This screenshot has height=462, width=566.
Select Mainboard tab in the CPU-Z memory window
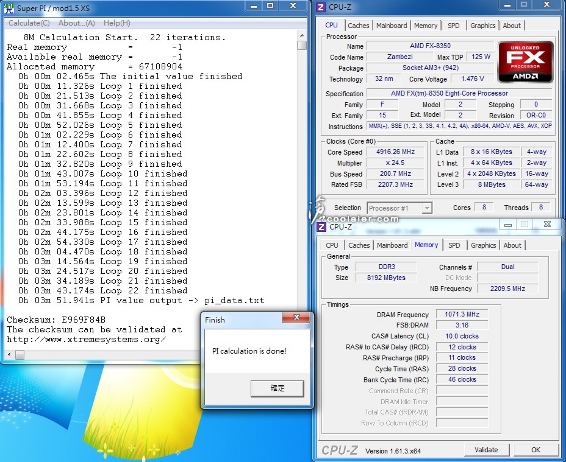(x=392, y=245)
